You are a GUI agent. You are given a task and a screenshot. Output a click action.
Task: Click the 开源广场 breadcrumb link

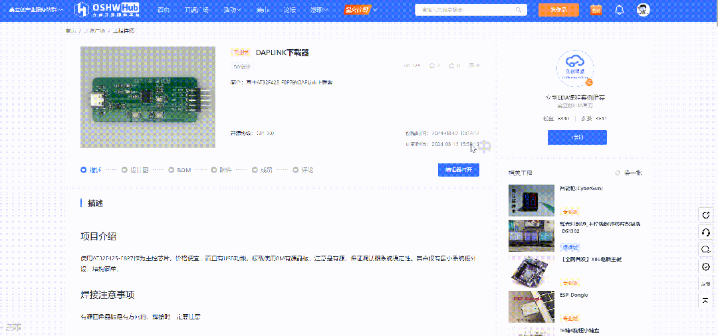pyautogui.click(x=94, y=31)
